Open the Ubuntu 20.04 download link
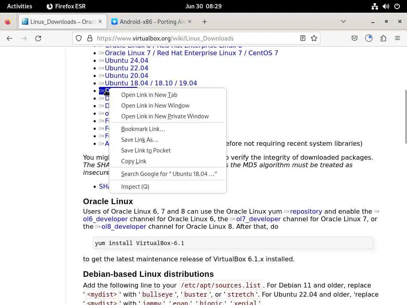407x305 pixels. [126, 75]
